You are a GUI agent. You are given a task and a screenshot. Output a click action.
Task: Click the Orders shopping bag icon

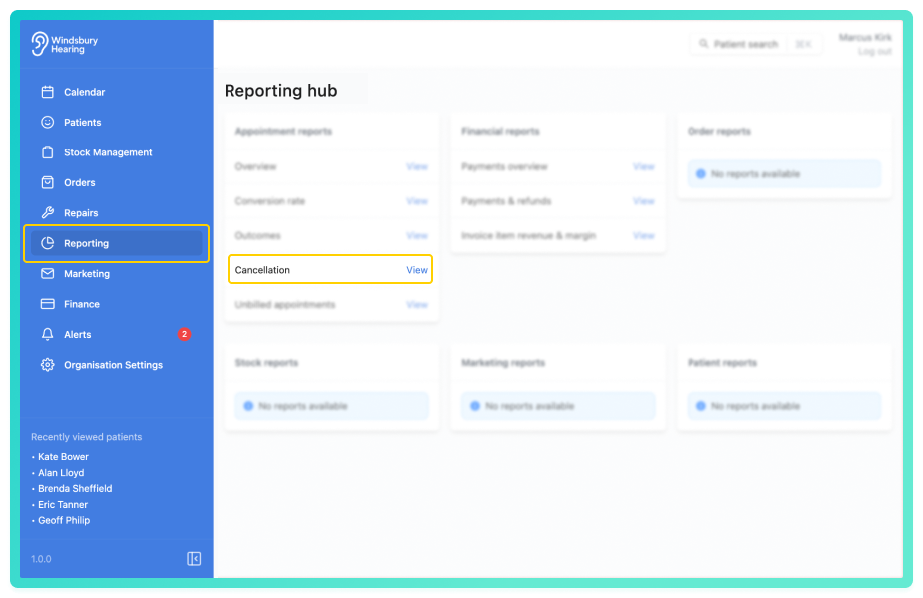(48, 182)
